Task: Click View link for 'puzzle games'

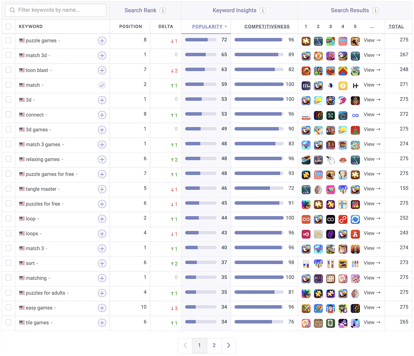Action: (372, 40)
